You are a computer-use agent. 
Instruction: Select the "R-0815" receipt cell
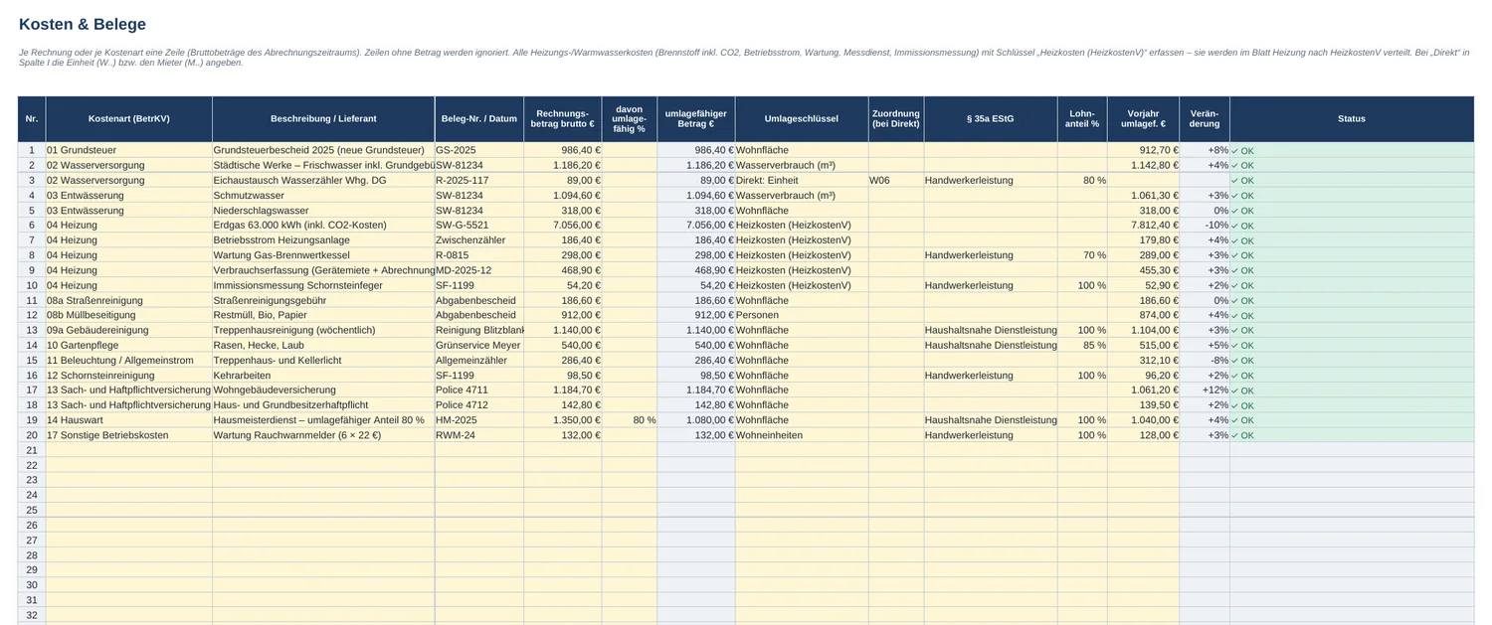coord(479,255)
